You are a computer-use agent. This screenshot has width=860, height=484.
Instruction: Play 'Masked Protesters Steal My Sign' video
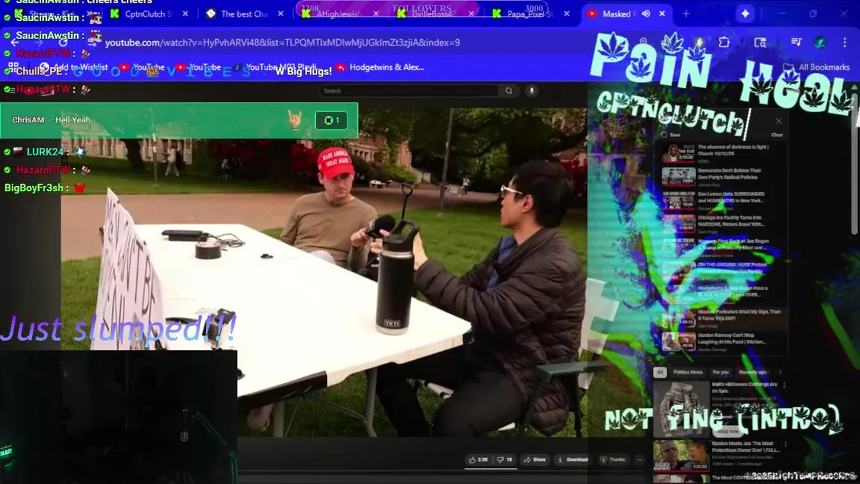723,318
